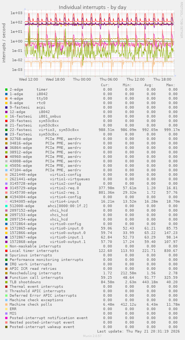
Task: Click the magenta virtio2-req.0 legend swatch
Action: (x=6, y=188)
